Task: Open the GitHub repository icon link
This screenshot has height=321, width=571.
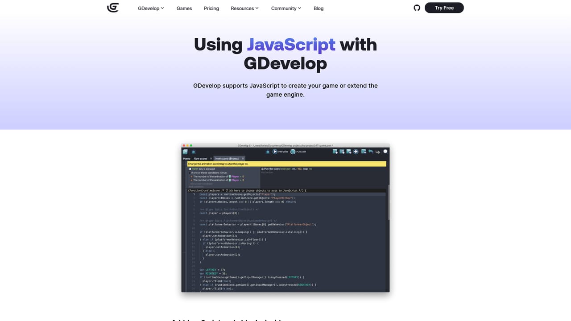Action: click(417, 8)
